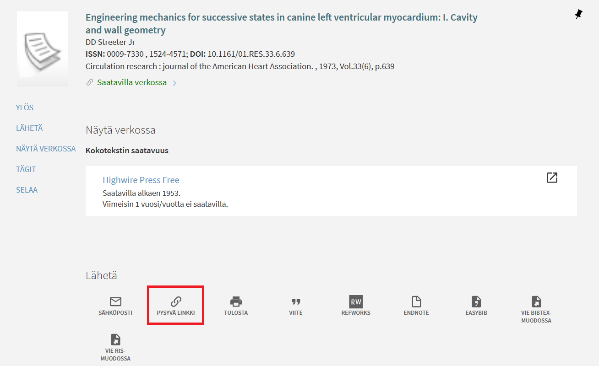Jump to Lähetä section in sidebar
The width and height of the screenshot is (599, 366).
point(29,128)
